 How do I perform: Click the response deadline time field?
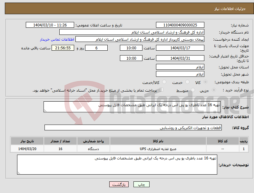tap(131, 48)
